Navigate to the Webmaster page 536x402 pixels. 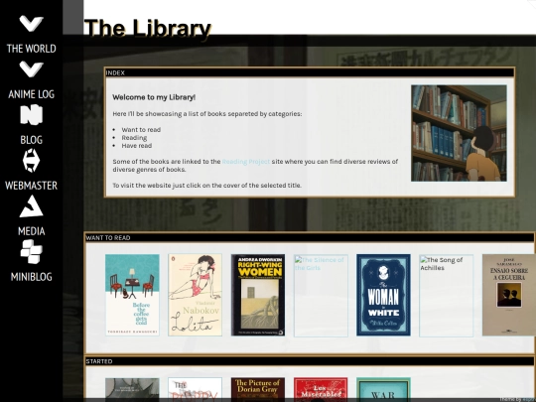(31, 186)
